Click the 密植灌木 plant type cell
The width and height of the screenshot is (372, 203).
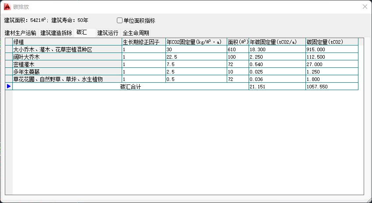[67, 64]
